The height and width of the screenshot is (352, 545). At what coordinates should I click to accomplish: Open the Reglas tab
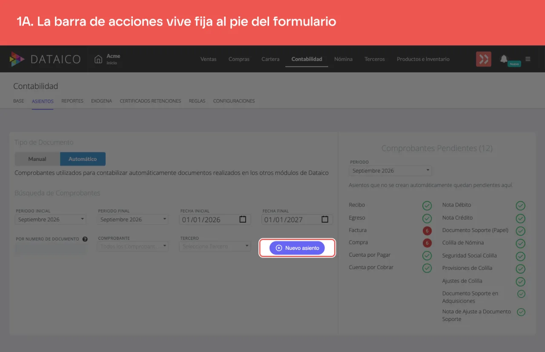197,101
